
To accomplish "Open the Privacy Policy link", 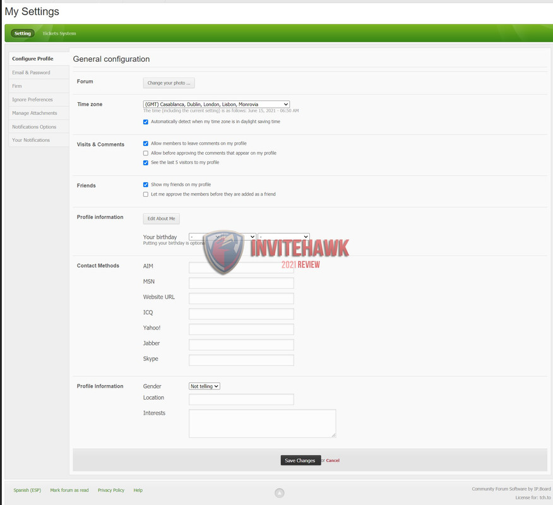I will tap(111, 490).
